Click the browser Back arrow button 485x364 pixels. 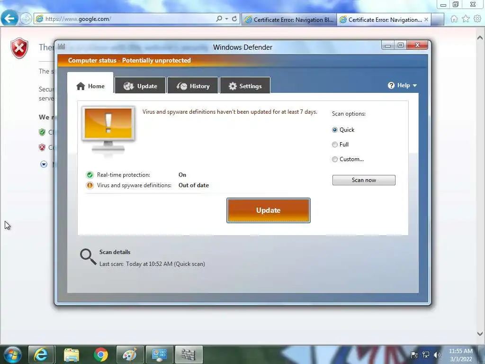click(9, 18)
